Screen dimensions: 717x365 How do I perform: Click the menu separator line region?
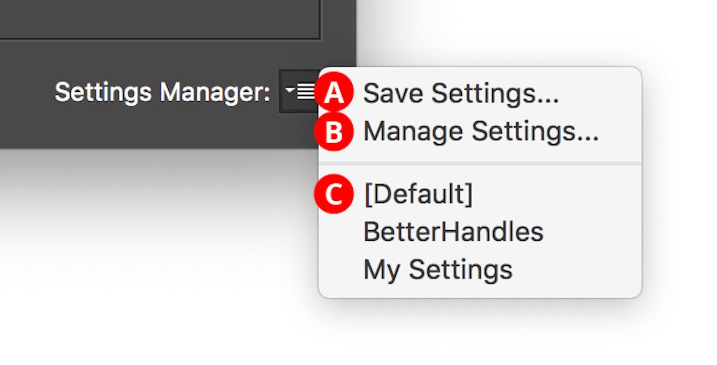tap(480, 164)
